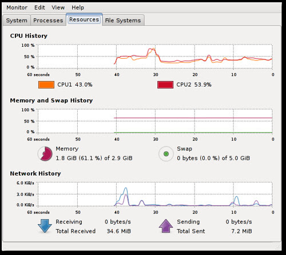This screenshot has width=286, height=255.
Task: Click the window resize grip in corner
Action: (x=279, y=247)
